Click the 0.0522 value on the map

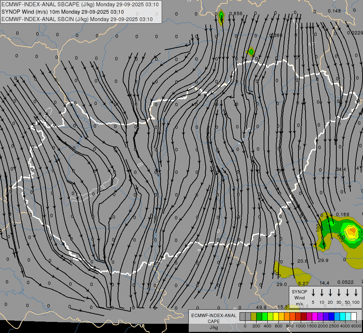coord(346,282)
